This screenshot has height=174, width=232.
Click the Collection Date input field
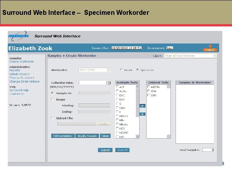pos(93,82)
